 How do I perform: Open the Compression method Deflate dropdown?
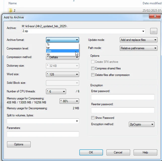(x=62, y=58)
